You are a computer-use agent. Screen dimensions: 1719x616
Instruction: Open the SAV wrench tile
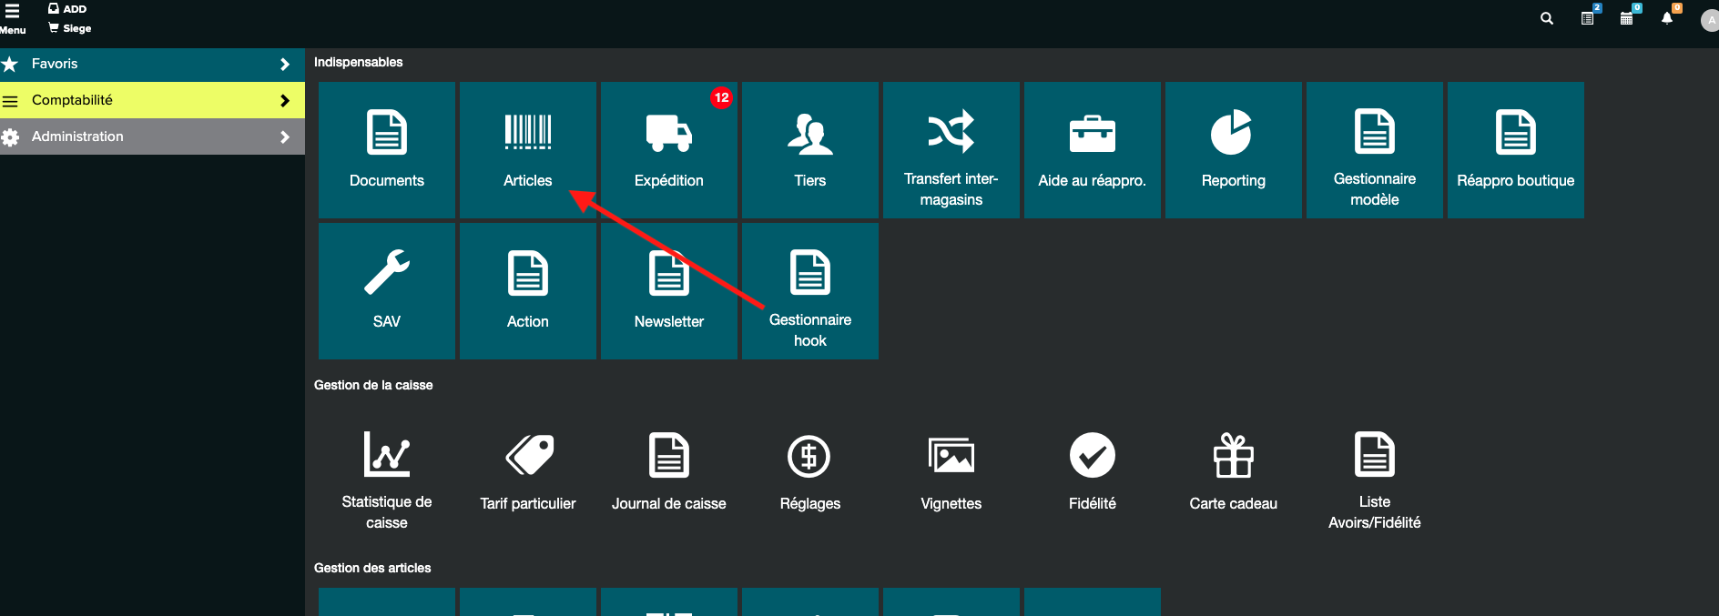pyautogui.click(x=386, y=290)
